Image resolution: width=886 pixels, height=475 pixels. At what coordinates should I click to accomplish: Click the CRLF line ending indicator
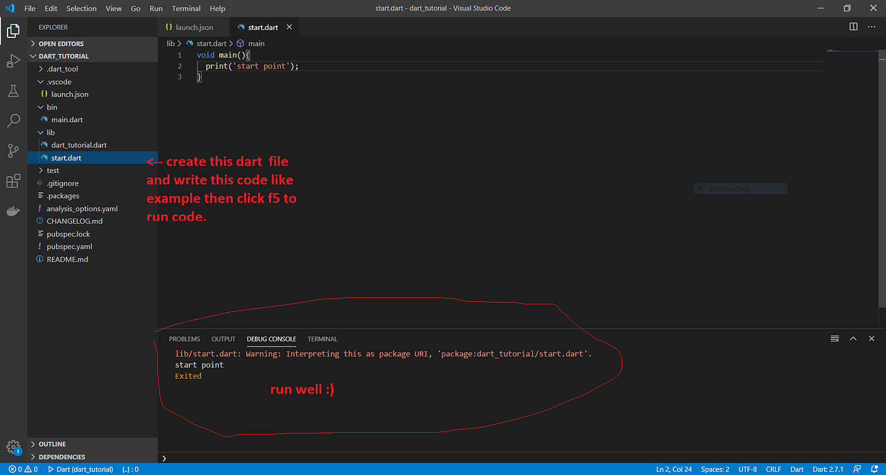coord(773,469)
